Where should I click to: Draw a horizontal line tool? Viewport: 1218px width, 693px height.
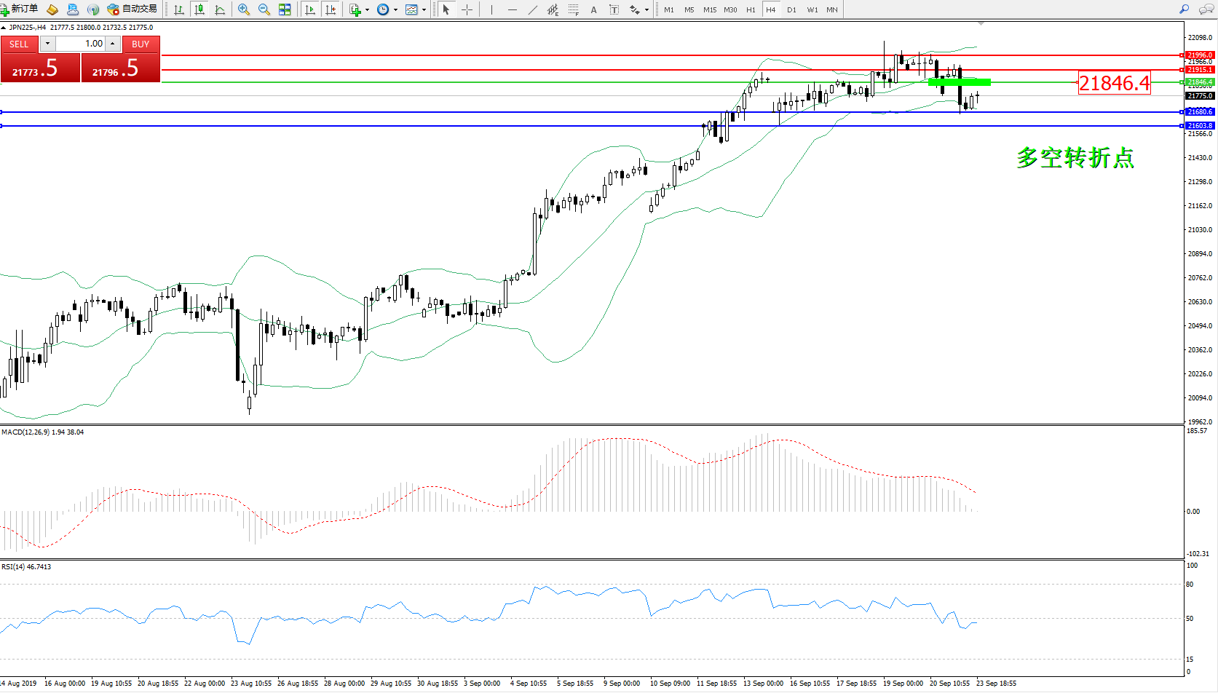coord(513,9)
